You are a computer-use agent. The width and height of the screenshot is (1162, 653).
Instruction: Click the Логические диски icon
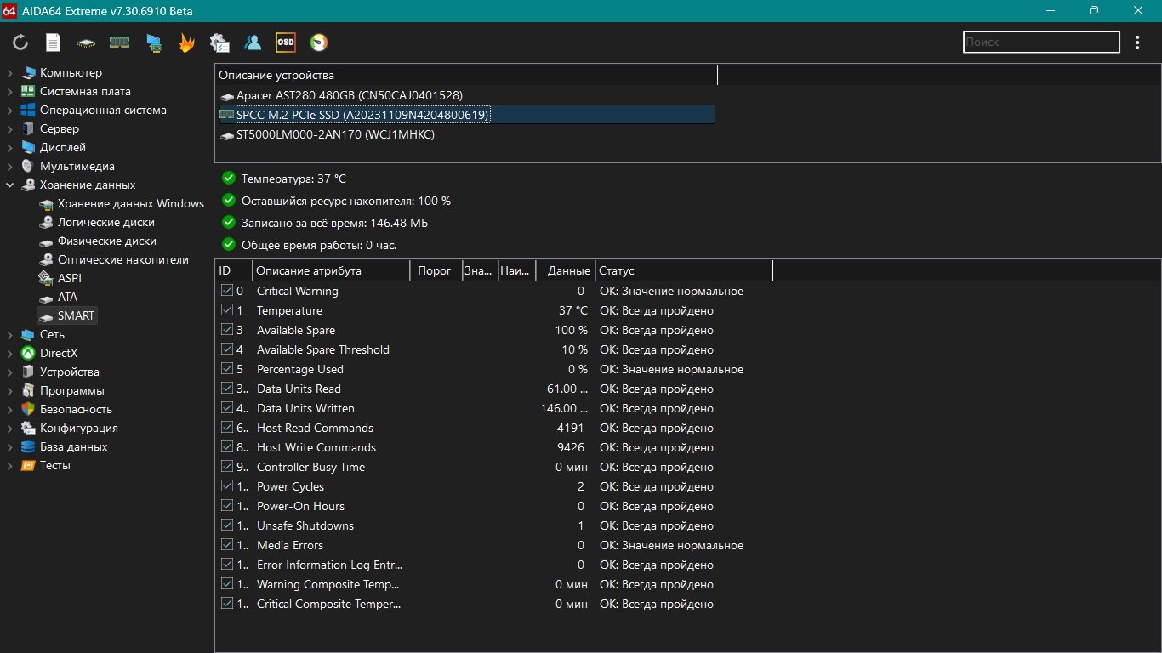click(47, 223)
